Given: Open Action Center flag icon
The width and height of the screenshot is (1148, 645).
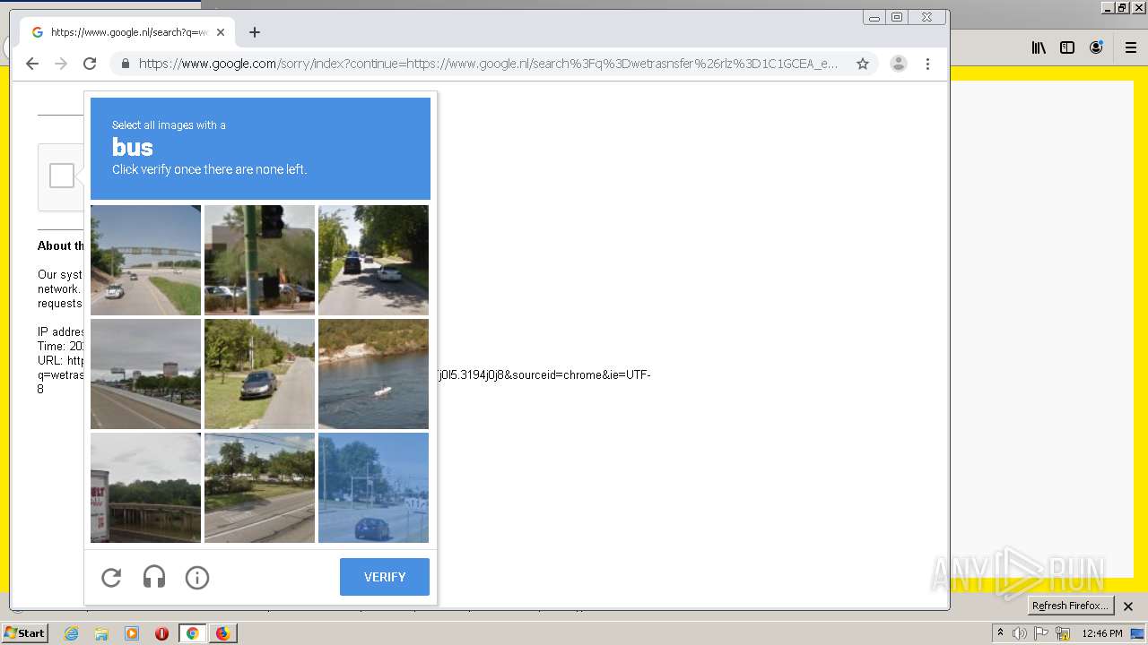Looking at the screenshot, I should pyautogui.click(x=1041, y=633).
